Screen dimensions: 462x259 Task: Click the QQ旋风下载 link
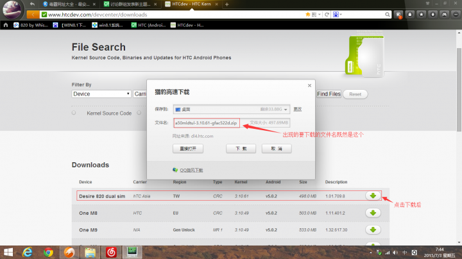[x=191, y=170]
